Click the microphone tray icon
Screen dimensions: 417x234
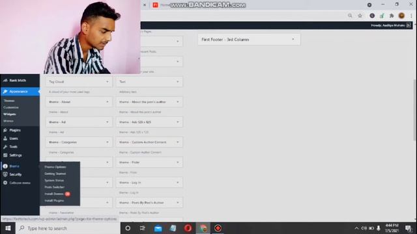pyautogui.click(x=379, y=228)
